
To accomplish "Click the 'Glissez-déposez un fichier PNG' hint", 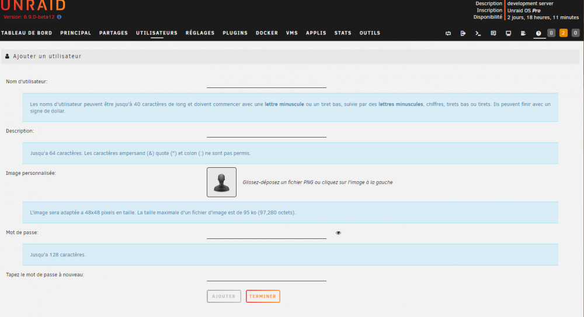I will 318,182.
